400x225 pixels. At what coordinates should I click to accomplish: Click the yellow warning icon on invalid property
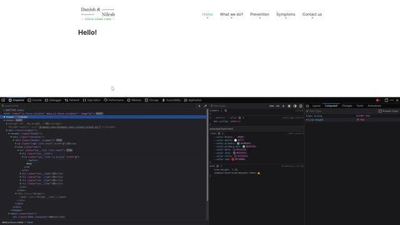[x=259, y=173]
